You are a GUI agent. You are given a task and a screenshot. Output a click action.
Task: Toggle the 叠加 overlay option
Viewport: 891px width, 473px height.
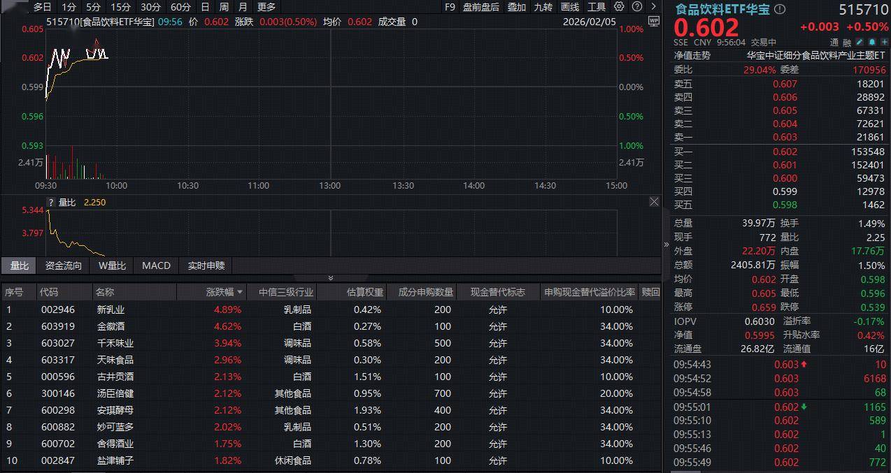click(x=517, y=7)
